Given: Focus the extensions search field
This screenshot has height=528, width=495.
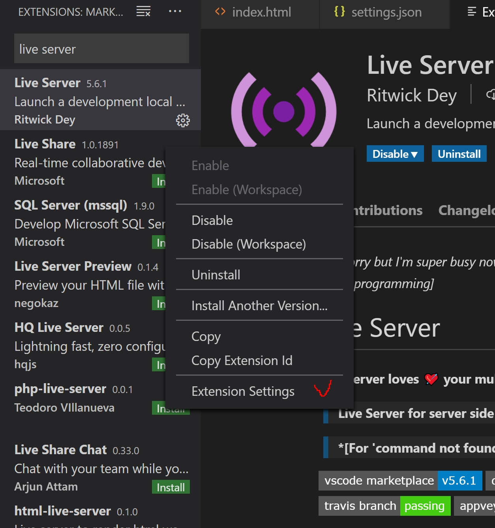Looking at the screenshot, I should coord(101,49).
